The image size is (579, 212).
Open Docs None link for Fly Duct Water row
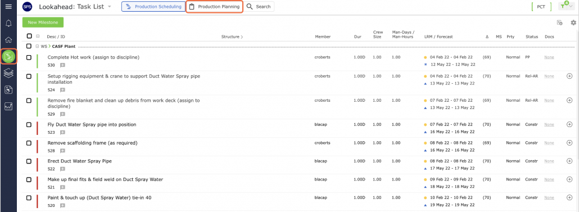point(549,124)
